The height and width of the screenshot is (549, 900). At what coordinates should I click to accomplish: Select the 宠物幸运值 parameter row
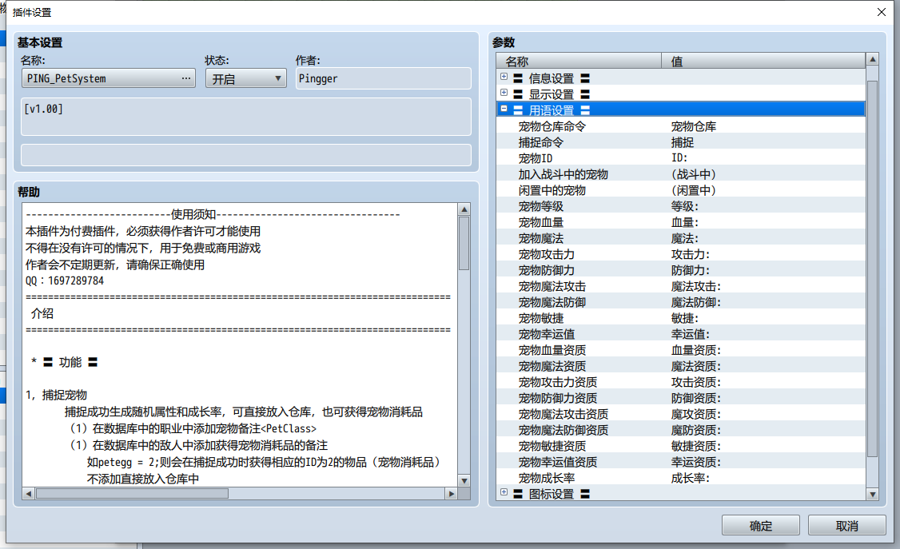(x=681, y=334)
